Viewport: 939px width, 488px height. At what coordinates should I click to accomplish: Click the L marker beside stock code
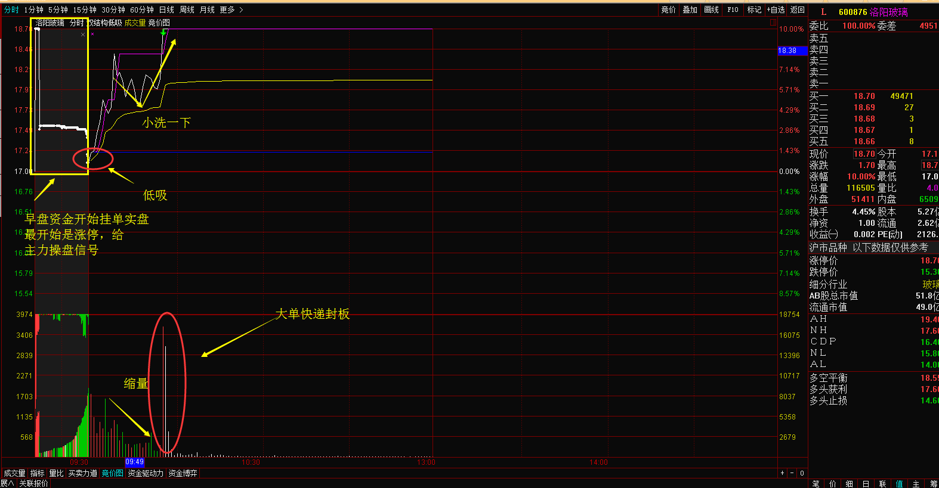pyautogui.click(x=824, y=12)
